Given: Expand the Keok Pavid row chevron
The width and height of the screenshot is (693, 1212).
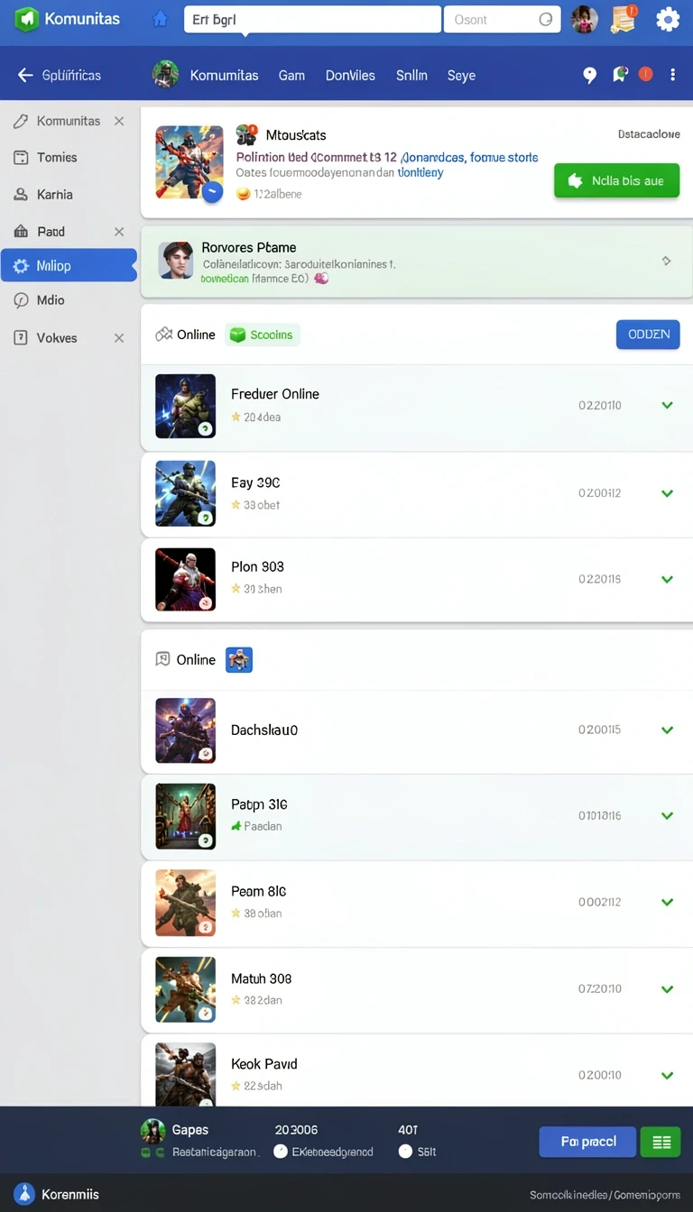Looking at the screenshot, I should click(668, 1076).
